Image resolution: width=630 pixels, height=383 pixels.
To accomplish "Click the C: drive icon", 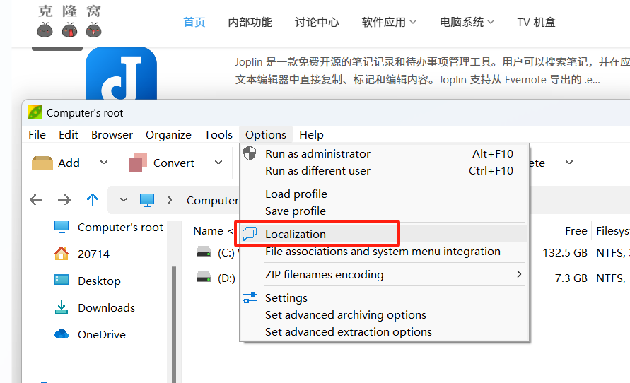I will (x=204, y=252).
